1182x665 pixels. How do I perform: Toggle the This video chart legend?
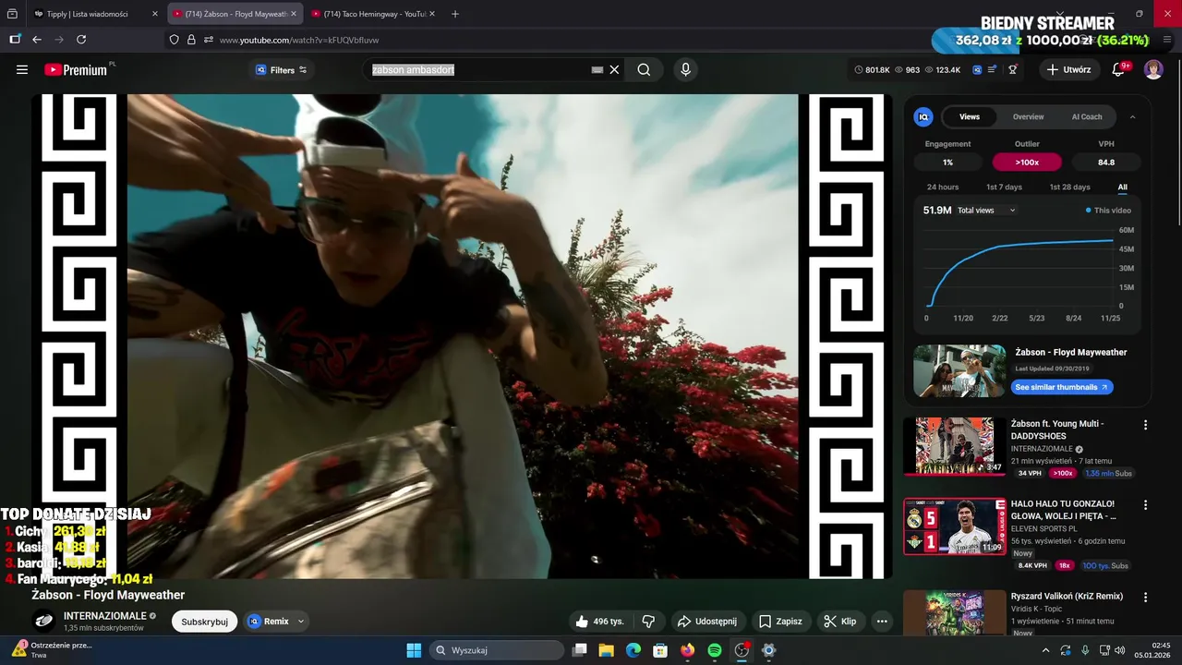(x=1108, y=211)
